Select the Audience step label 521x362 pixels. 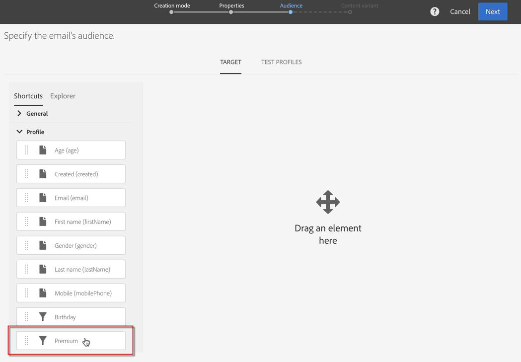coord(291,5)
